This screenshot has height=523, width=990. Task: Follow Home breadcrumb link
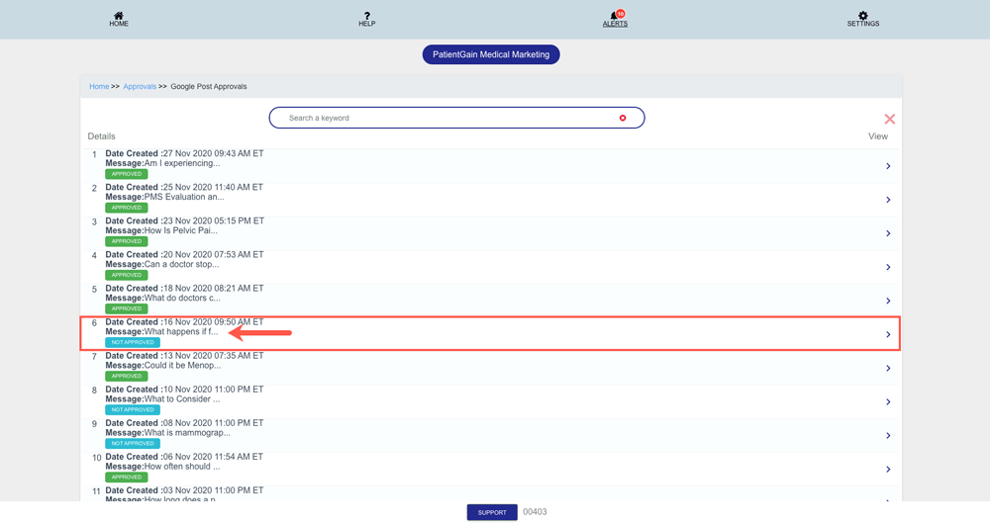[x=98, y=86]
